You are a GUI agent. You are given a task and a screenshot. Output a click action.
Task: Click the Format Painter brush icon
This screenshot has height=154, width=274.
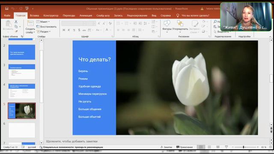16,31
